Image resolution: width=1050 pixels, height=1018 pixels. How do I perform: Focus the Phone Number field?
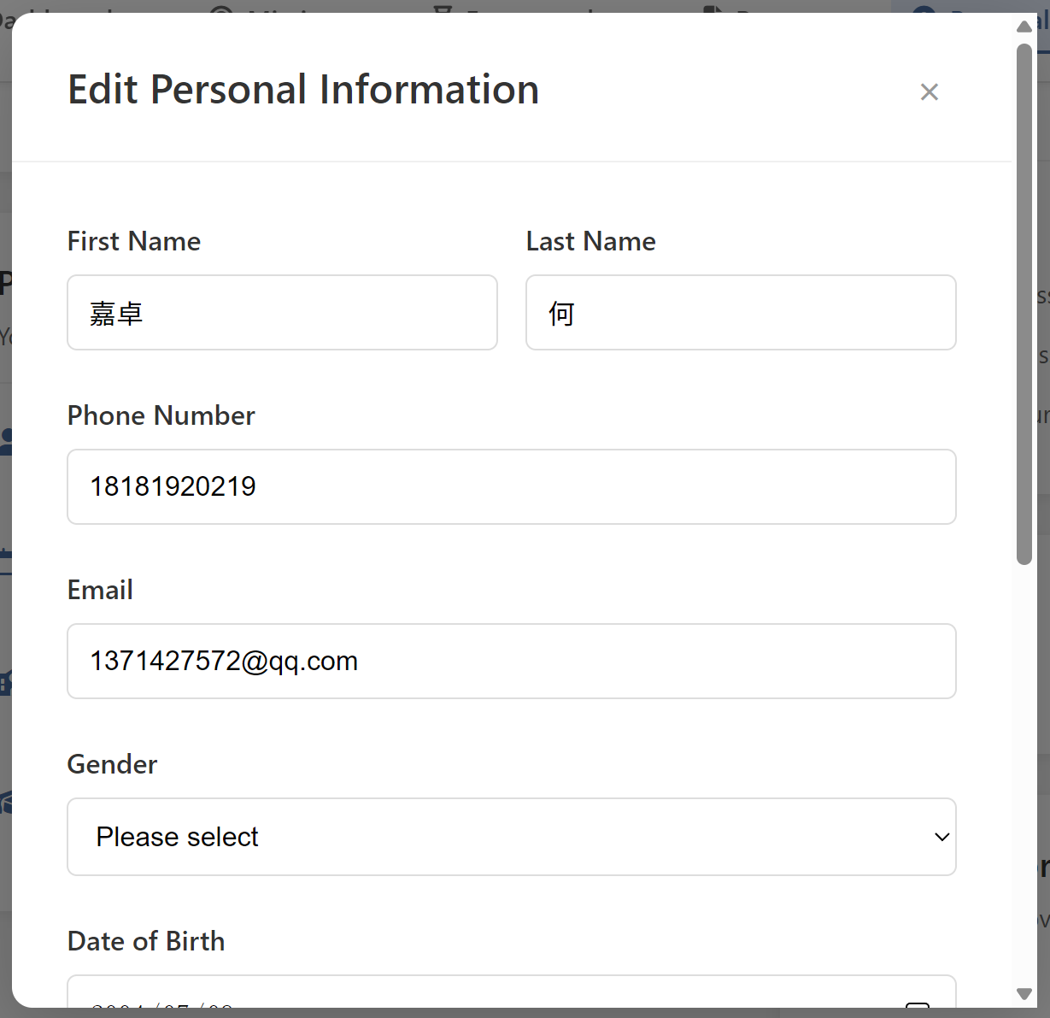click(512, 486)
